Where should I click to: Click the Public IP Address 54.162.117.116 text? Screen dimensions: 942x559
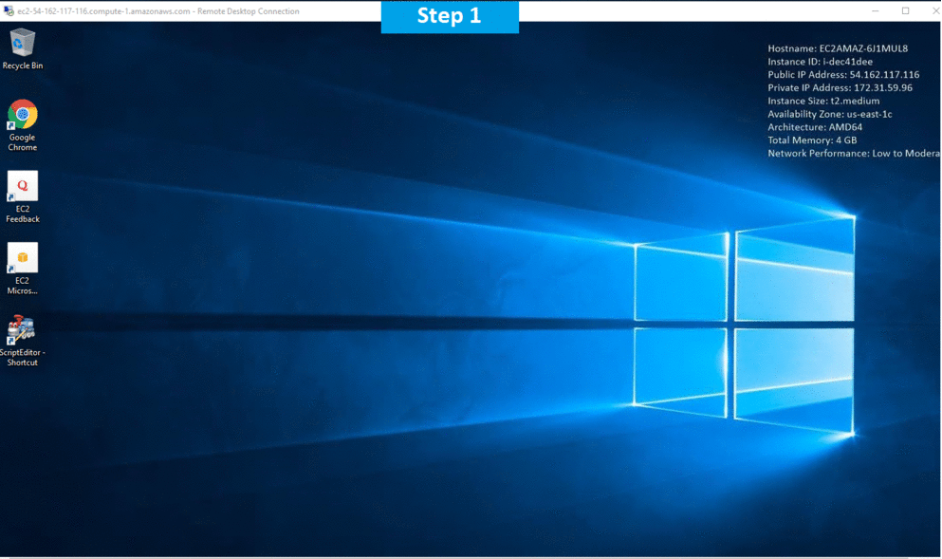pos(843,75)
